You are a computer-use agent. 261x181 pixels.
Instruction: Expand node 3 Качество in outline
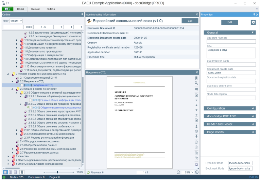pyautogui.click(x=8, y=156)
